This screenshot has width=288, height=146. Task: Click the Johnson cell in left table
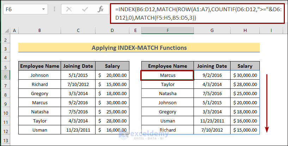coord(39,75)
